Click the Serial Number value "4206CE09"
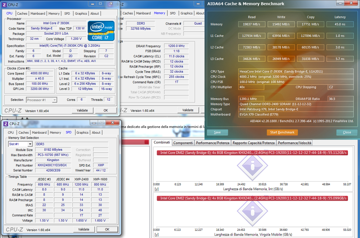Image resolution: width=360 pixels, height=238 pixels. [53, 170]
